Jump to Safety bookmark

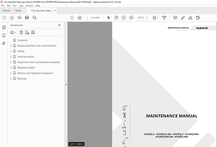(x=21, y=51)
